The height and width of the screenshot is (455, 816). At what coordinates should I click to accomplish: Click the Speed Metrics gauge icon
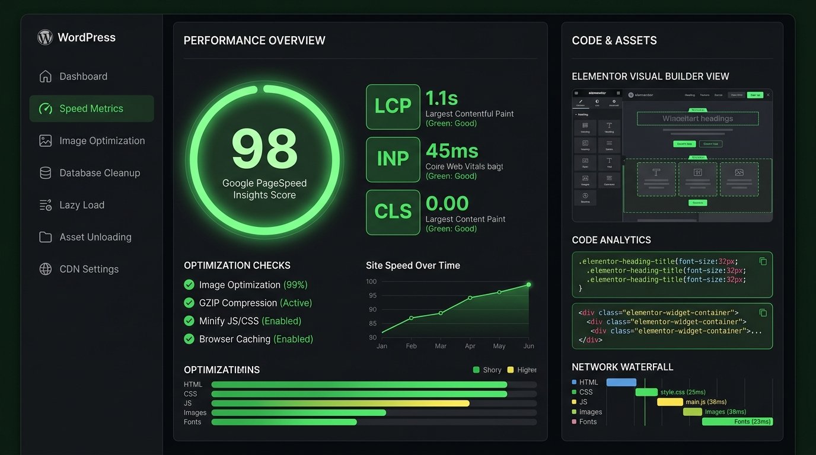point(45,108)
